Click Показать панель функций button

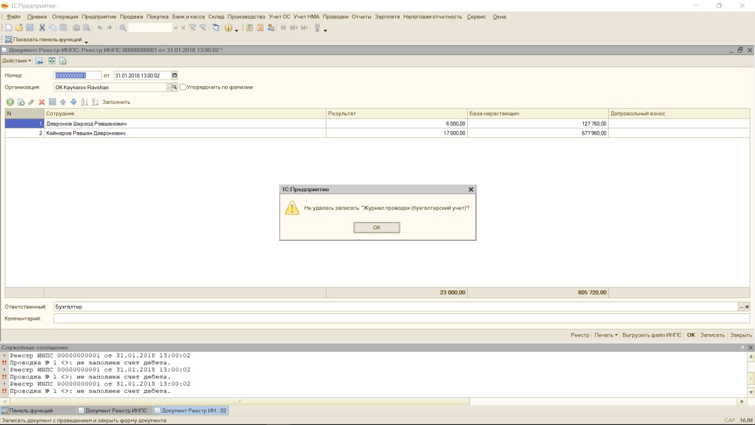[44, 40]
